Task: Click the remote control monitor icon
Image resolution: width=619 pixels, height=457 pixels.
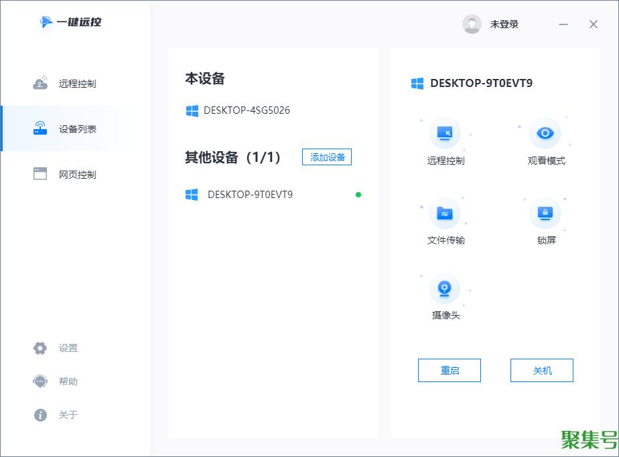Action: (x=445, y=133)
